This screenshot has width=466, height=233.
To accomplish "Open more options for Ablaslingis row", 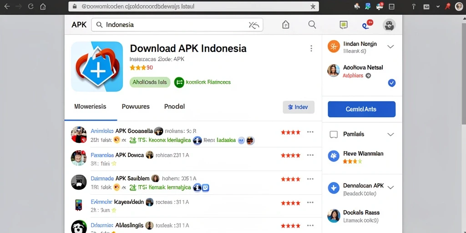I will coord(310,226).
